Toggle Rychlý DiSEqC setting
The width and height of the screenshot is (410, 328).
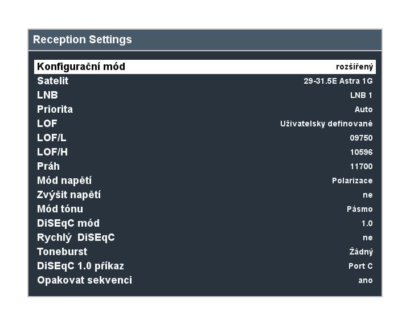pos(205,237)
